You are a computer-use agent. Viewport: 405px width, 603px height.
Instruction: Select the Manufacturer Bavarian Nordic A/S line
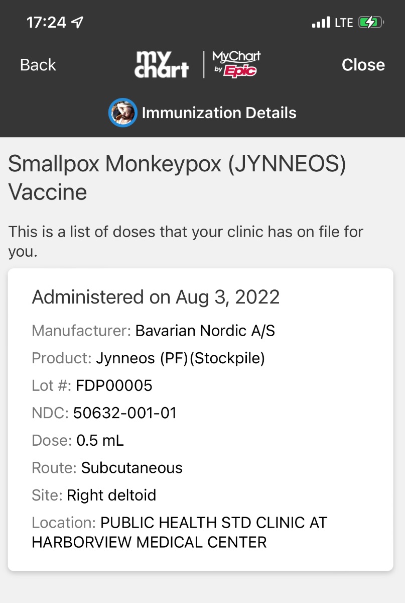click(x=154, y=331)
